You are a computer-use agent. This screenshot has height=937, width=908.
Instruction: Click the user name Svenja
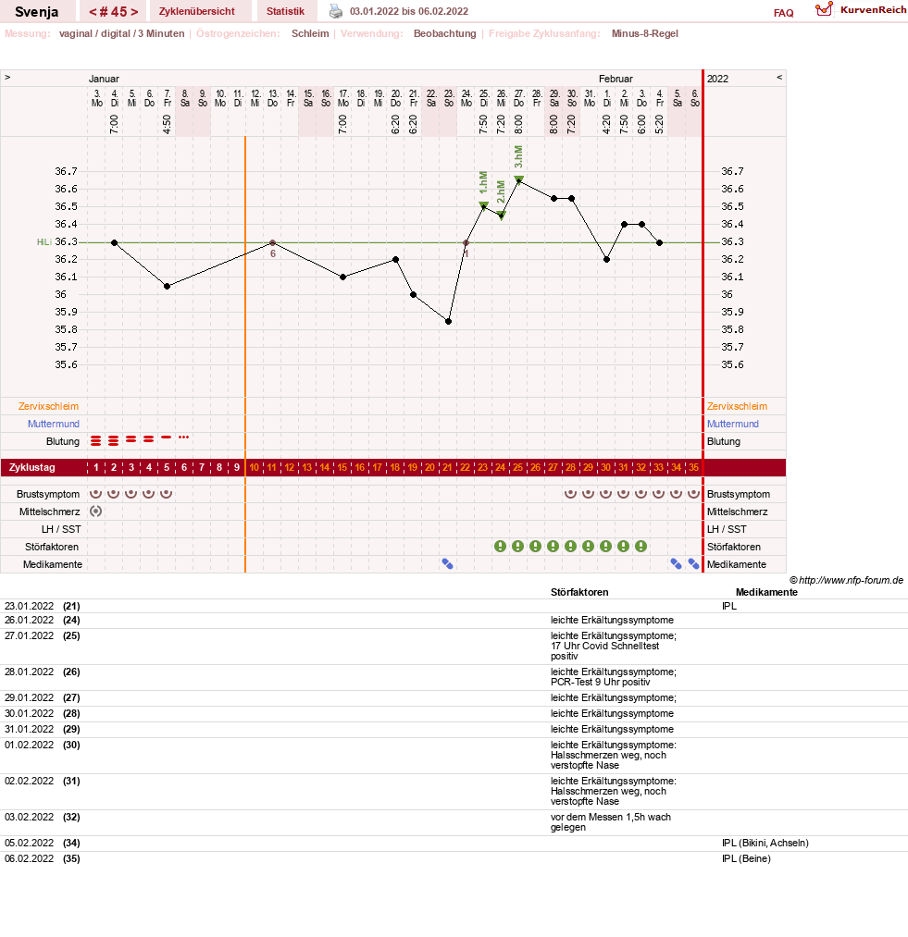[36, 11]
